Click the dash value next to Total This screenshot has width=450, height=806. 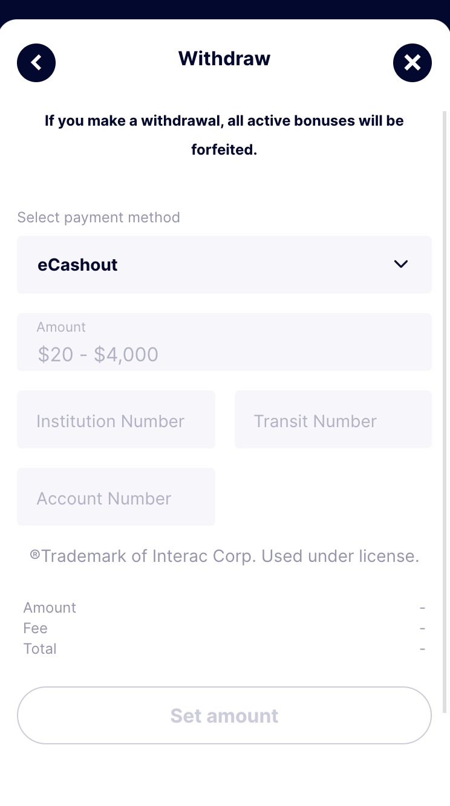click(422, 649)
